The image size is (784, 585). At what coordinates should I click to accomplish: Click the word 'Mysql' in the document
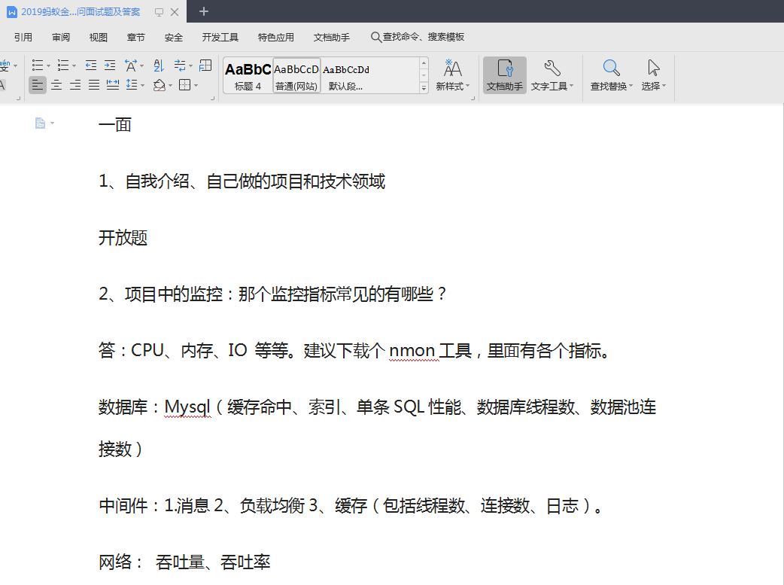tap(187, 407)
